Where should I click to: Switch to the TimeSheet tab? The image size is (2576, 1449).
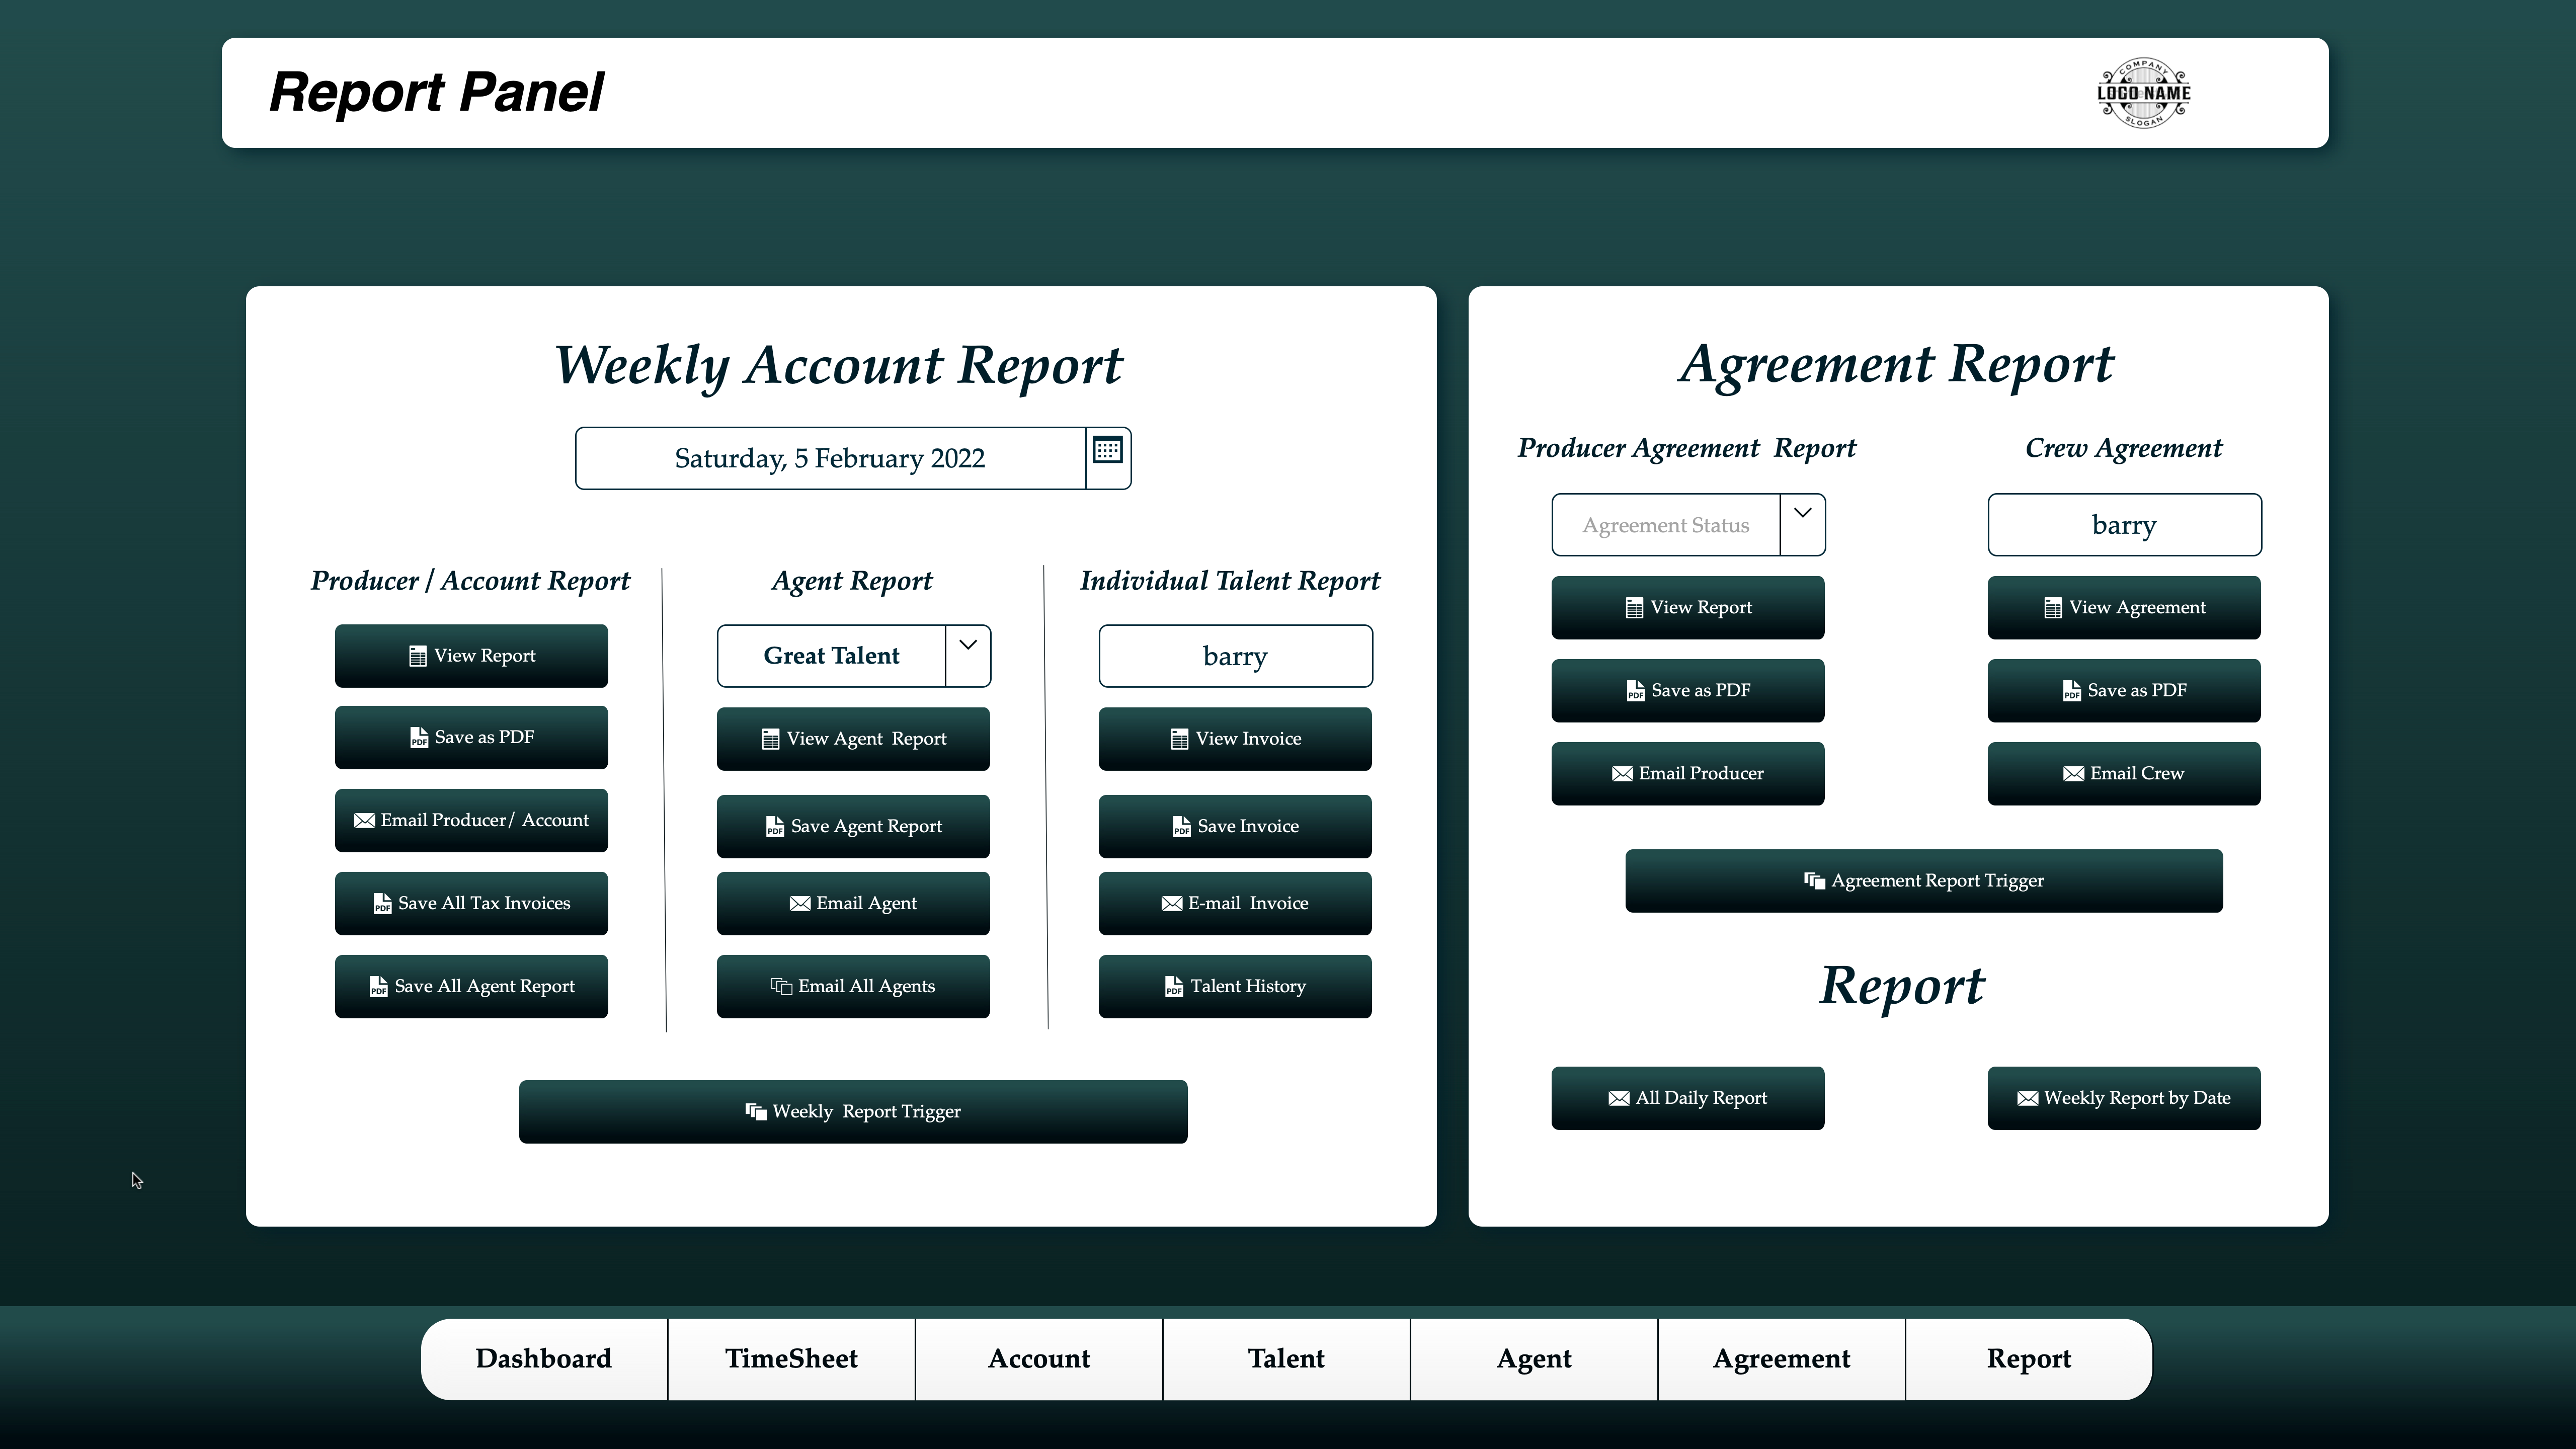(791, 1359)
